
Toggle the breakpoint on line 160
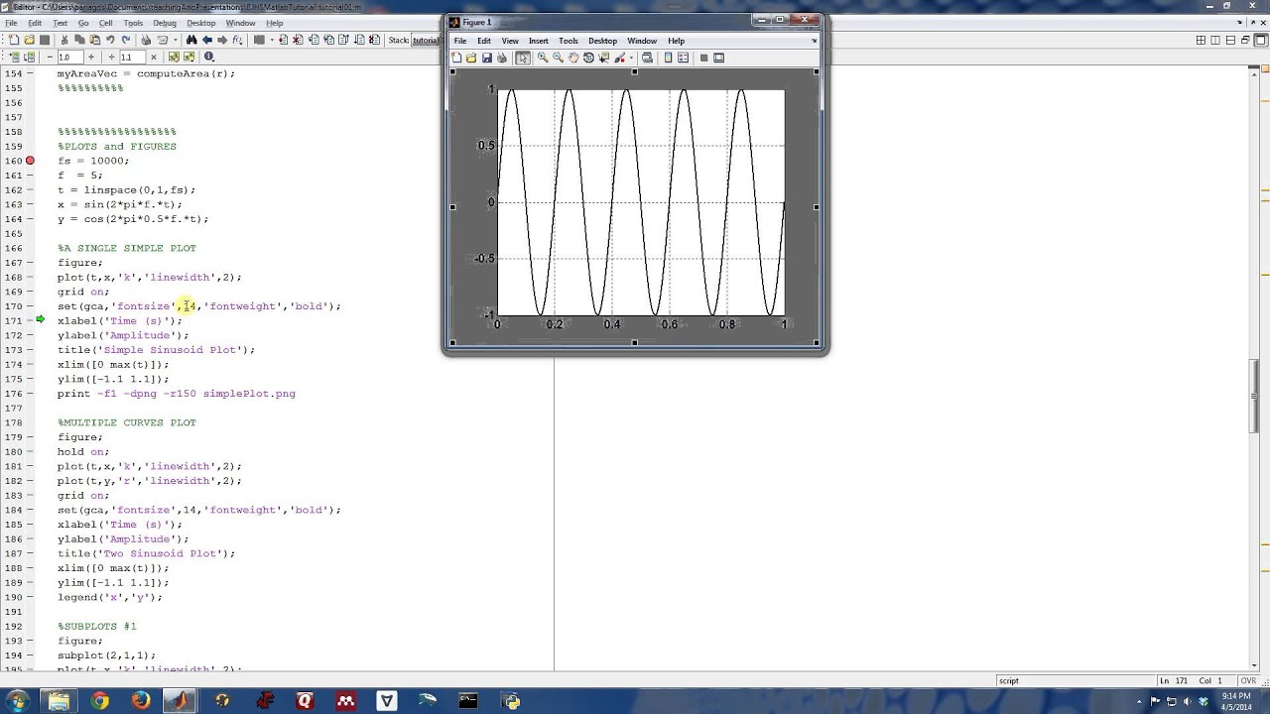[x=30, y=161]
